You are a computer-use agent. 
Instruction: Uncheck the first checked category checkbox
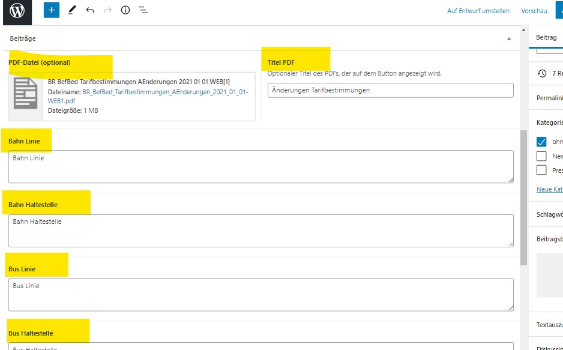click(x=541, y=142)
